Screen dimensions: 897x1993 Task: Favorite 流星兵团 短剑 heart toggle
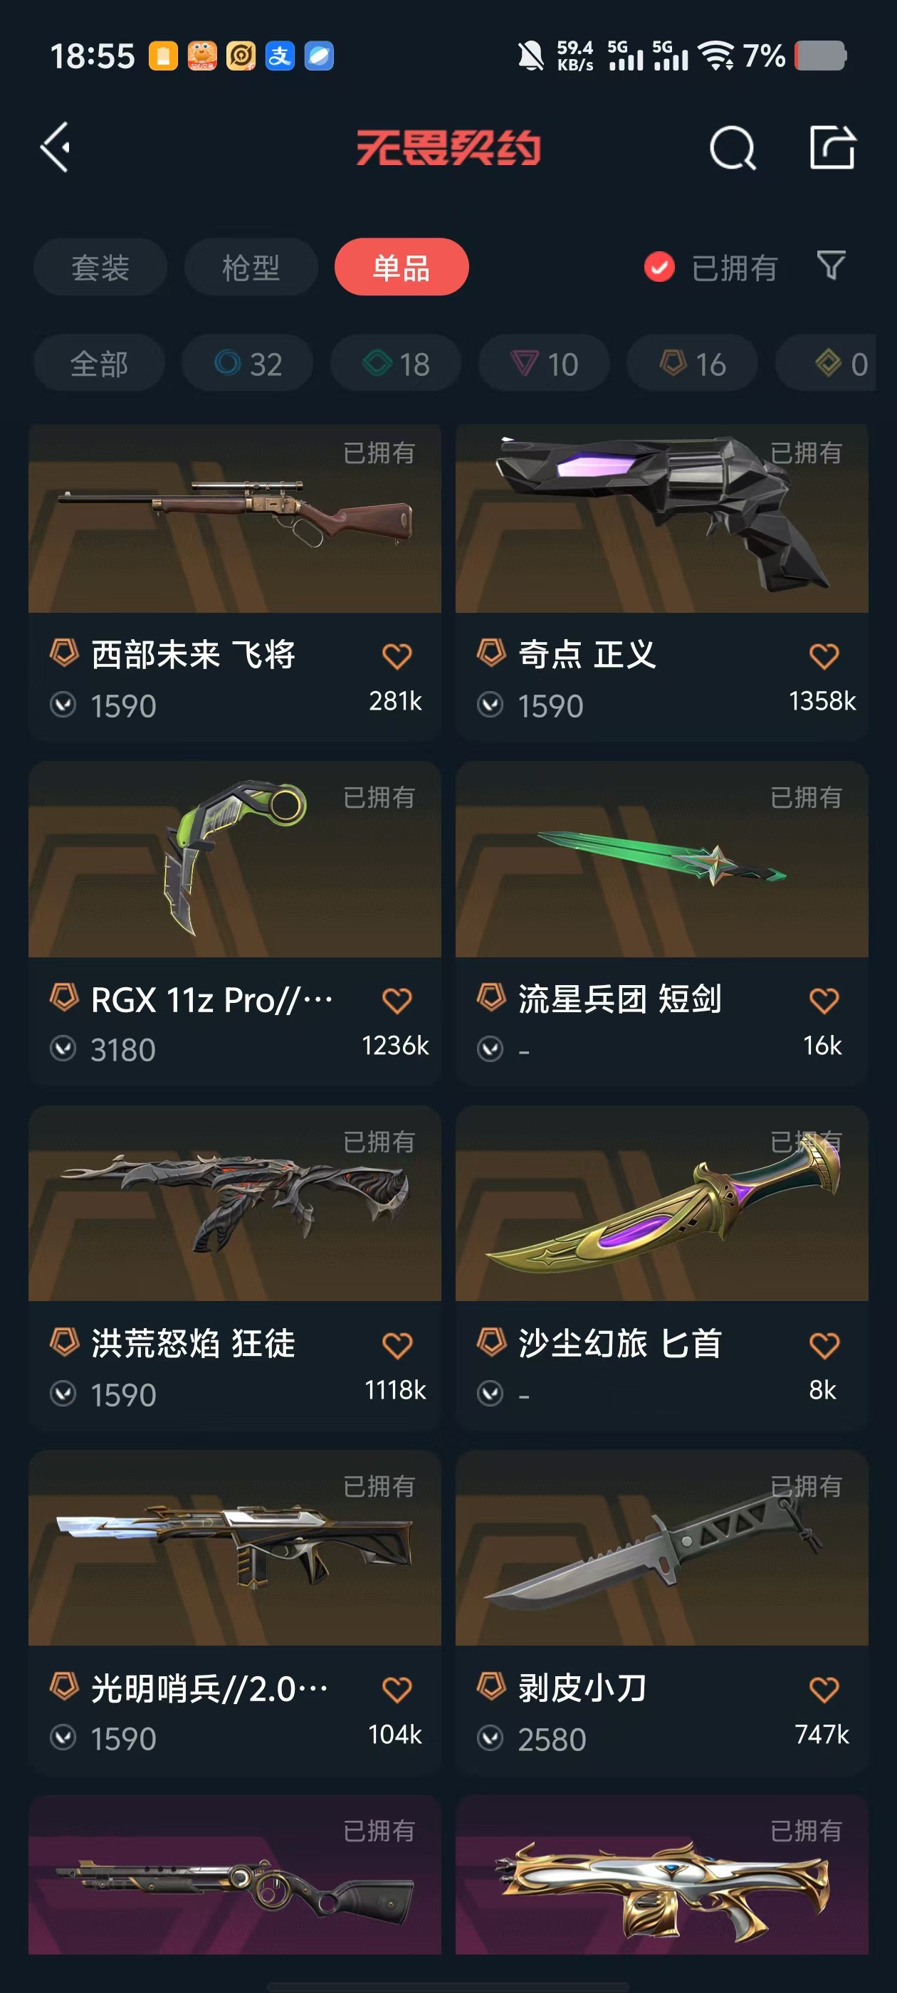[x=824, y=1000]
